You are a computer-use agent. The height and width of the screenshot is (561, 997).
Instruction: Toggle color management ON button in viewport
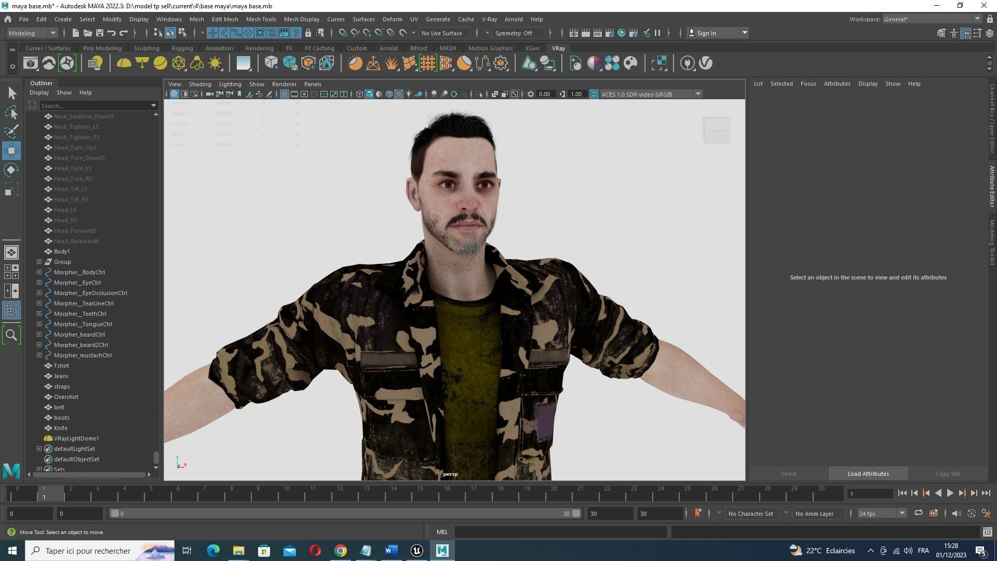[594, 94]
